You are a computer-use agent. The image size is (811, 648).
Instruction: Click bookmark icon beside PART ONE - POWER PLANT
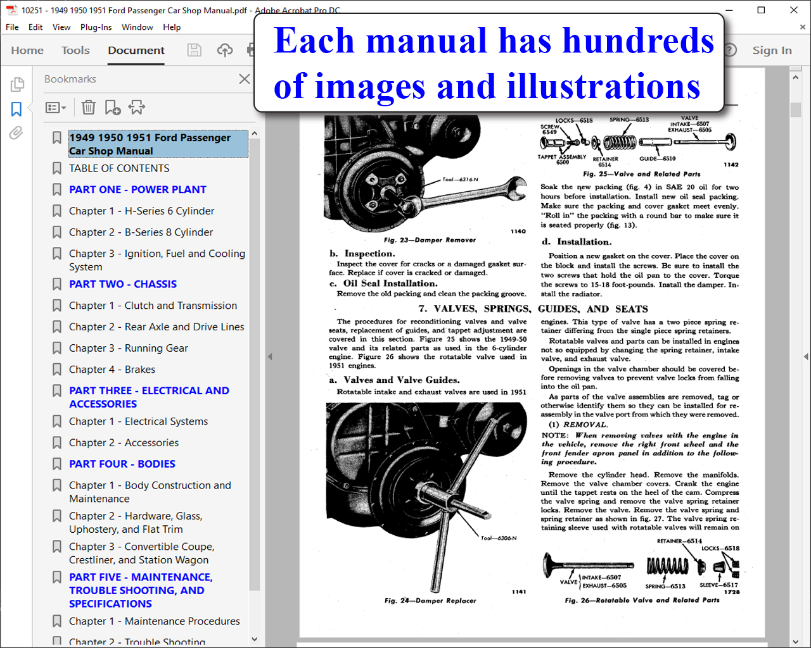point(57,190)
